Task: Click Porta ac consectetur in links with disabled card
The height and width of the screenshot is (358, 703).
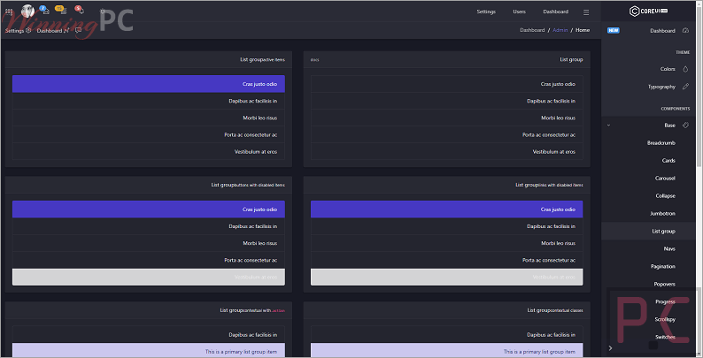Action: tap(446, 260)
